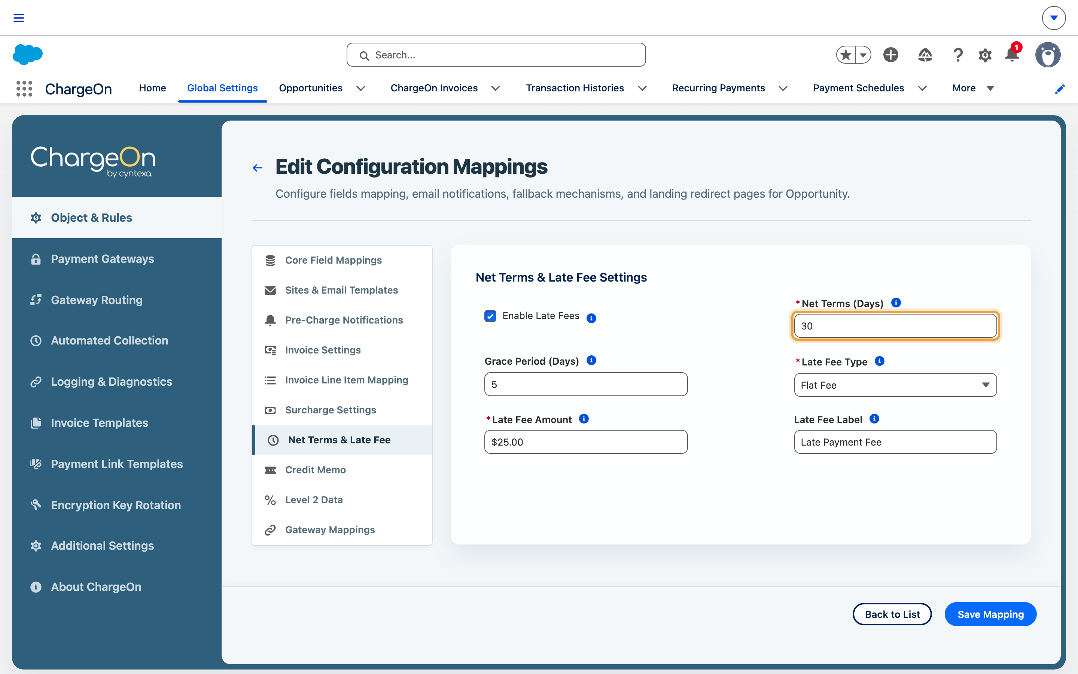Select Surcharge Settings section
This screenshot has height=674, width=1078.
point(342,410)
